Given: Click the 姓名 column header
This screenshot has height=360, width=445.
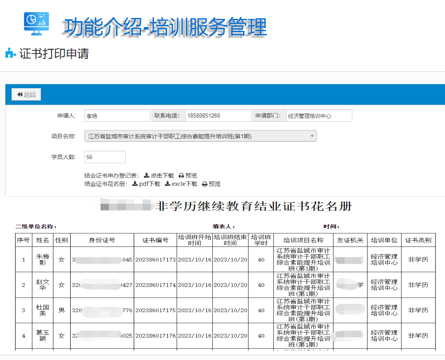Looking at the screenshot, I should 42,240.
